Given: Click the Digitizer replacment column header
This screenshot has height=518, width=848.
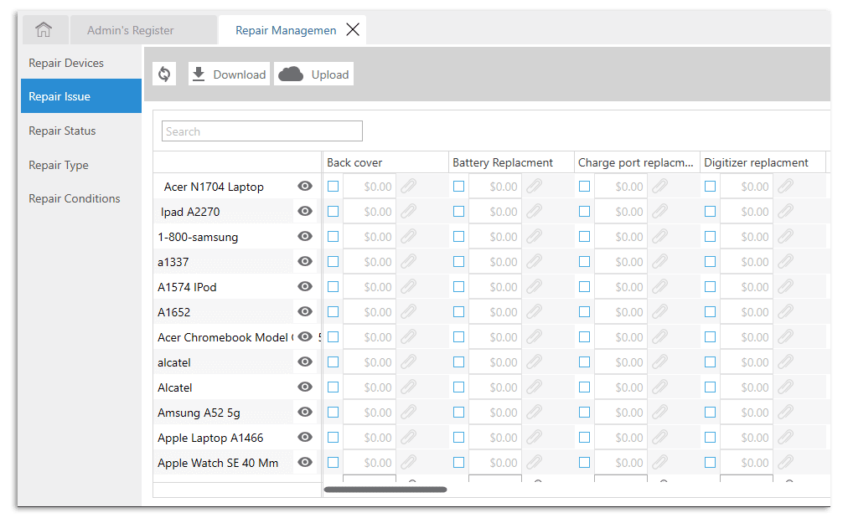Looking at the screenshot, I should pos(763,162).
